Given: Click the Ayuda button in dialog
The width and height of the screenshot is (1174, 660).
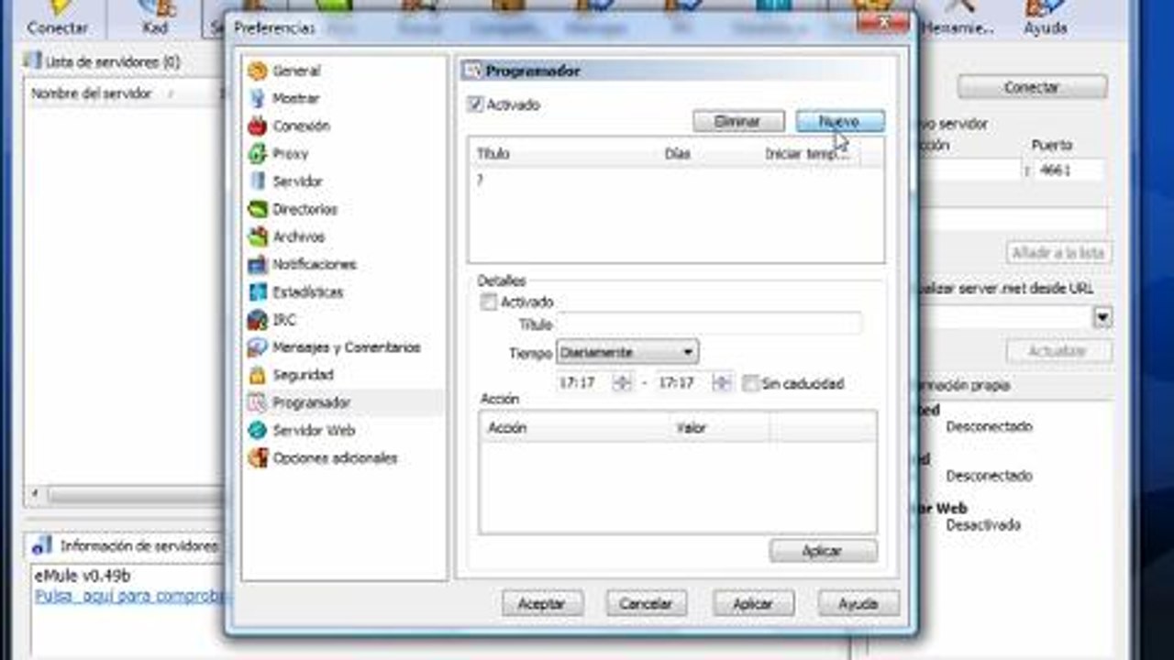Looking at the screenshot, I should coord(858,604).
